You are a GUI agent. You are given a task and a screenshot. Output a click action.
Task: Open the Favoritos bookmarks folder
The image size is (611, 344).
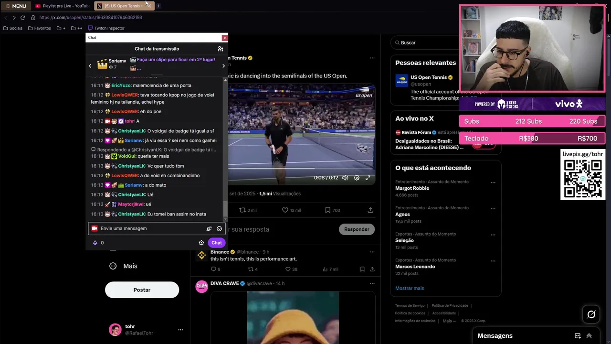[x=40, y=28]
